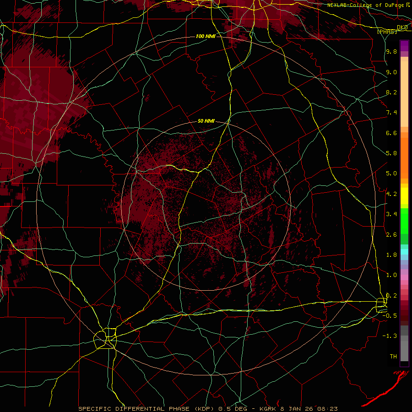
Task: Click the 6.6 scale value label
Action: pos(391,133)
